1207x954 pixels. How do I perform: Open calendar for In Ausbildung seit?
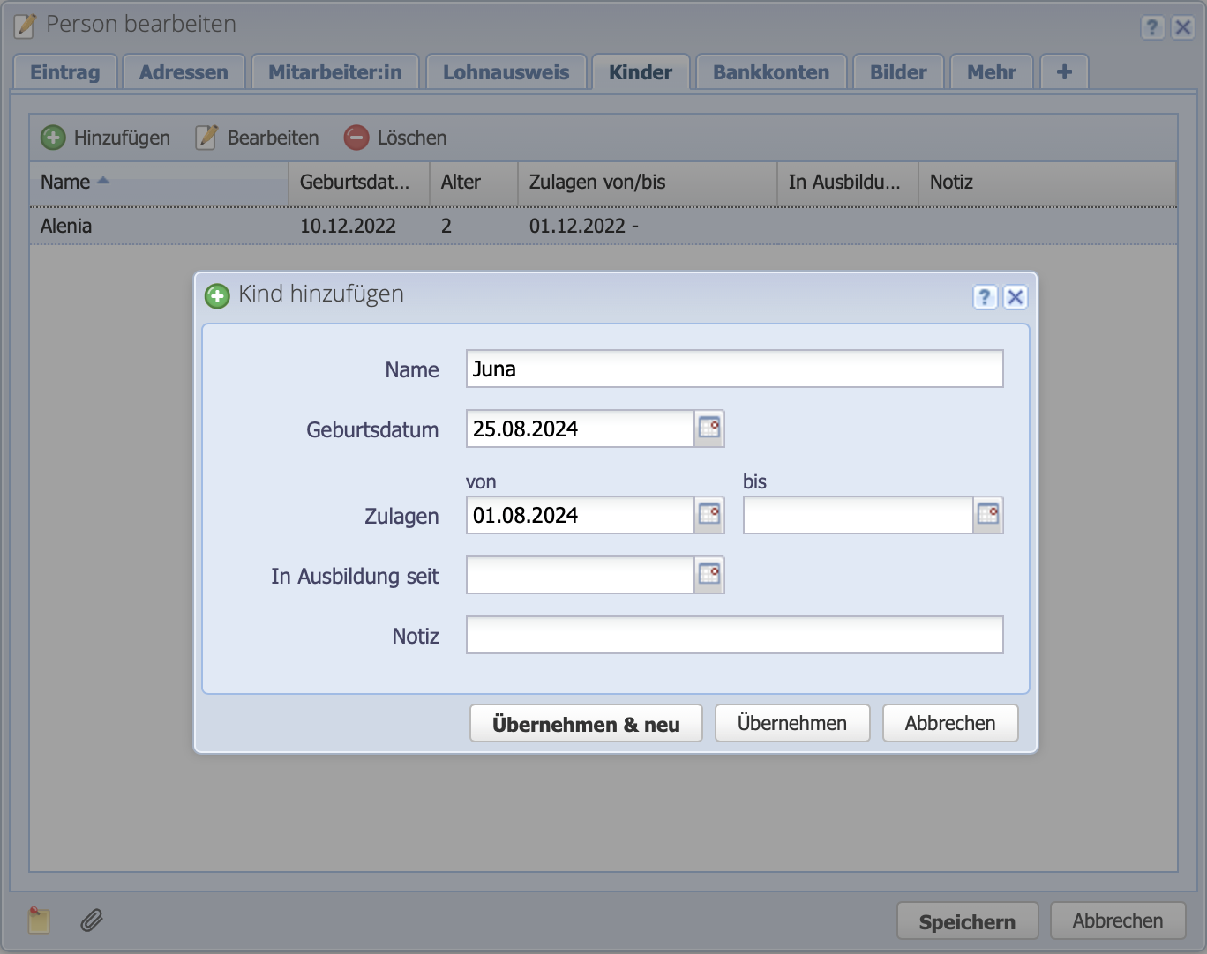pyautogui.click(x=709, y=575)
